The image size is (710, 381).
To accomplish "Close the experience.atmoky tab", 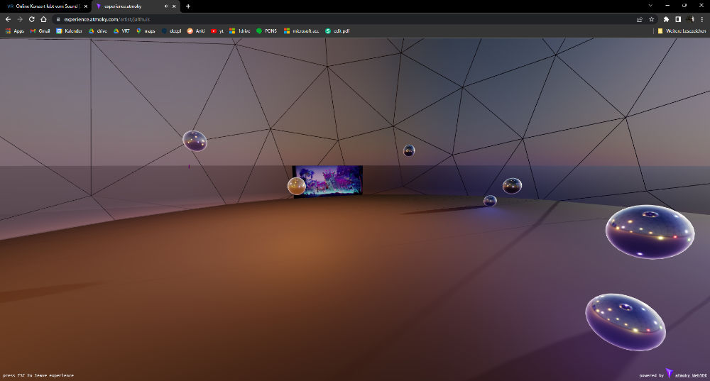I will click(174, 6).
